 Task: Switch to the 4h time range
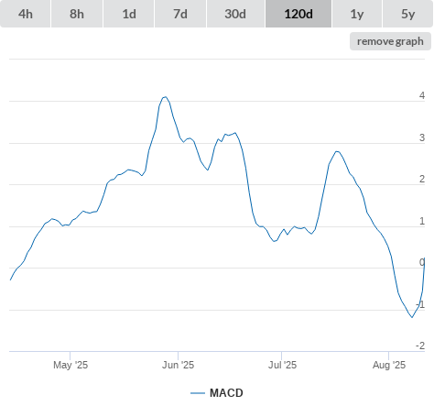[26, 14]
